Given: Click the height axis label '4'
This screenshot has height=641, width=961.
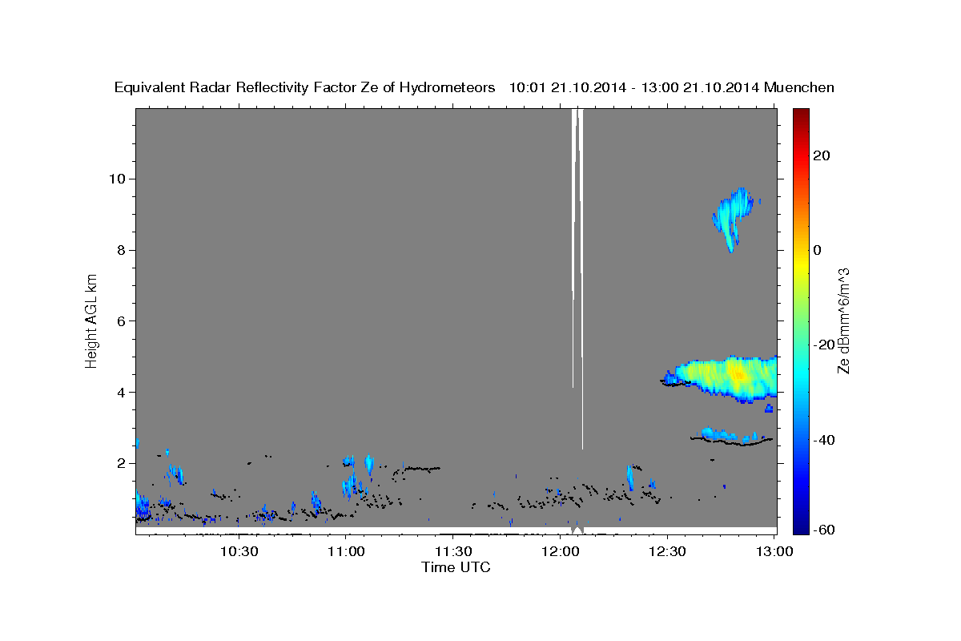Looking at the screenshot, I should 123,393.
